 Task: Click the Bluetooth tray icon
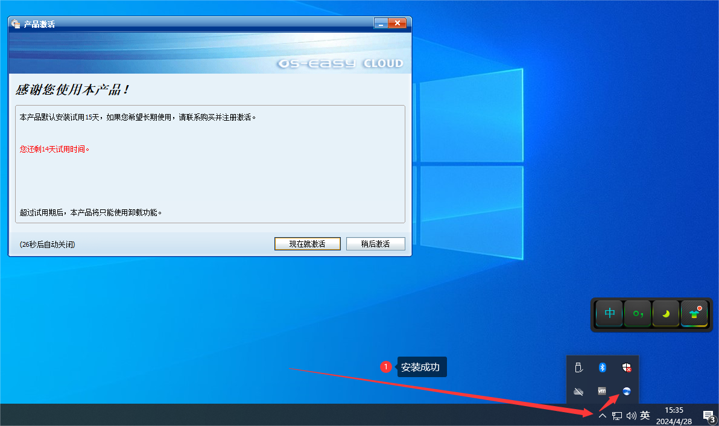coord(602,367)
